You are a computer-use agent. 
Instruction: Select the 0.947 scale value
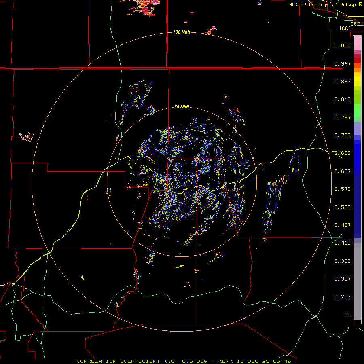pos(343,63)
